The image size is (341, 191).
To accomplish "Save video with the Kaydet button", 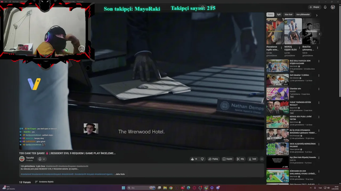I will coord(228,159).
